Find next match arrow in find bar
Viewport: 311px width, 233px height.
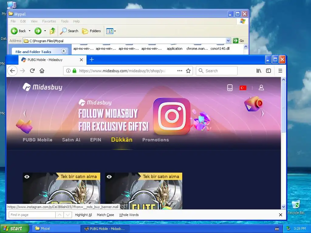tap(68, 215)
